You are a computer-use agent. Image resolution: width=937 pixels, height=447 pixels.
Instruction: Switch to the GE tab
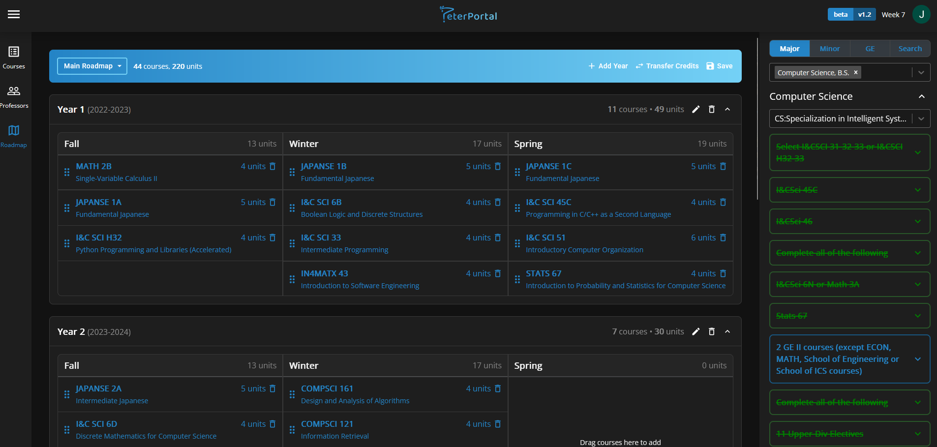click(870, 49)
